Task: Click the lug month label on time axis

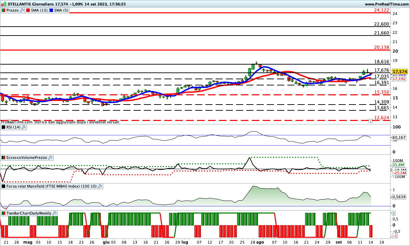Action: 185,242
